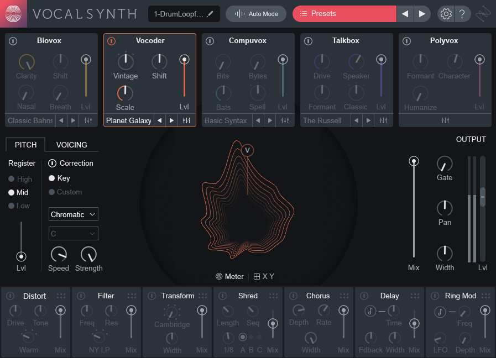This screenshot has height=358, width=496.
Task: Open the settings gear icon
Action: coord(446,14)
